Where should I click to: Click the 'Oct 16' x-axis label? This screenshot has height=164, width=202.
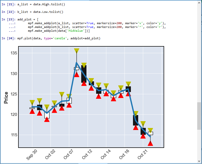(124, 154)
